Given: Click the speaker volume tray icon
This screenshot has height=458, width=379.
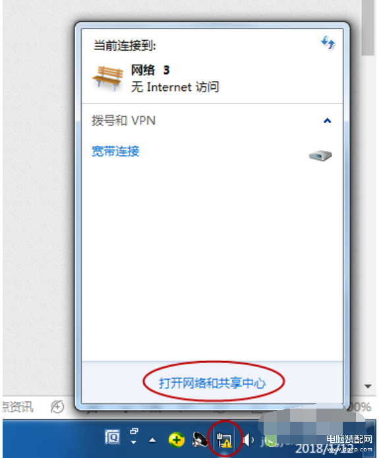Looking at the screenshot, I should point(248,440).
